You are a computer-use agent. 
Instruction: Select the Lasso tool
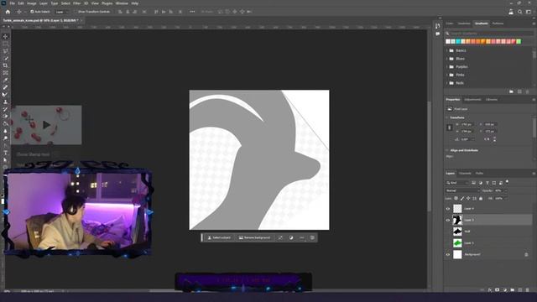(5, 51)
